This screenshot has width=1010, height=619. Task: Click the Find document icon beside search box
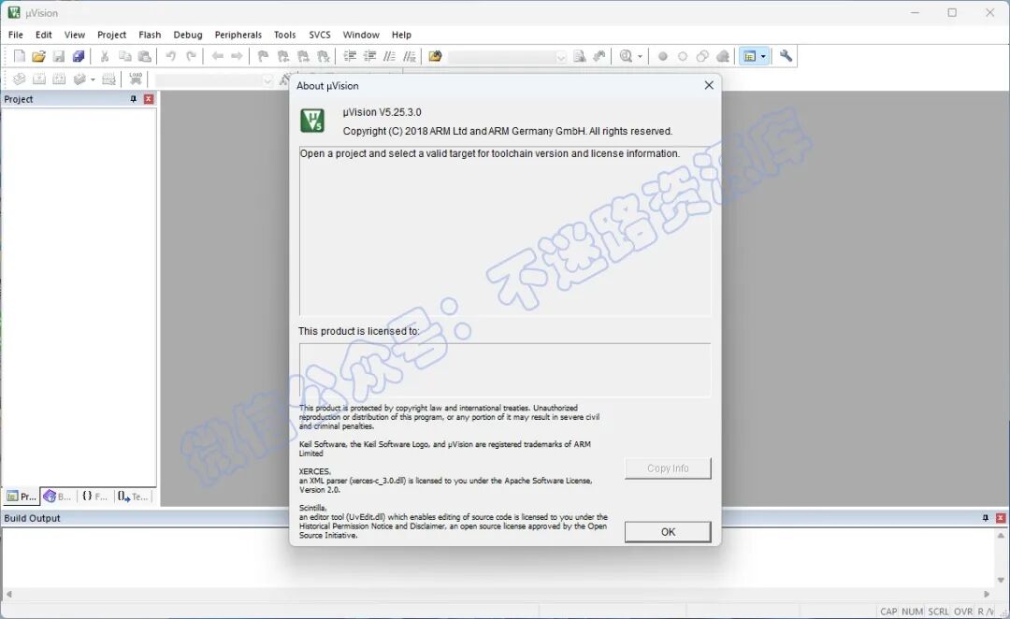[580, 57]
